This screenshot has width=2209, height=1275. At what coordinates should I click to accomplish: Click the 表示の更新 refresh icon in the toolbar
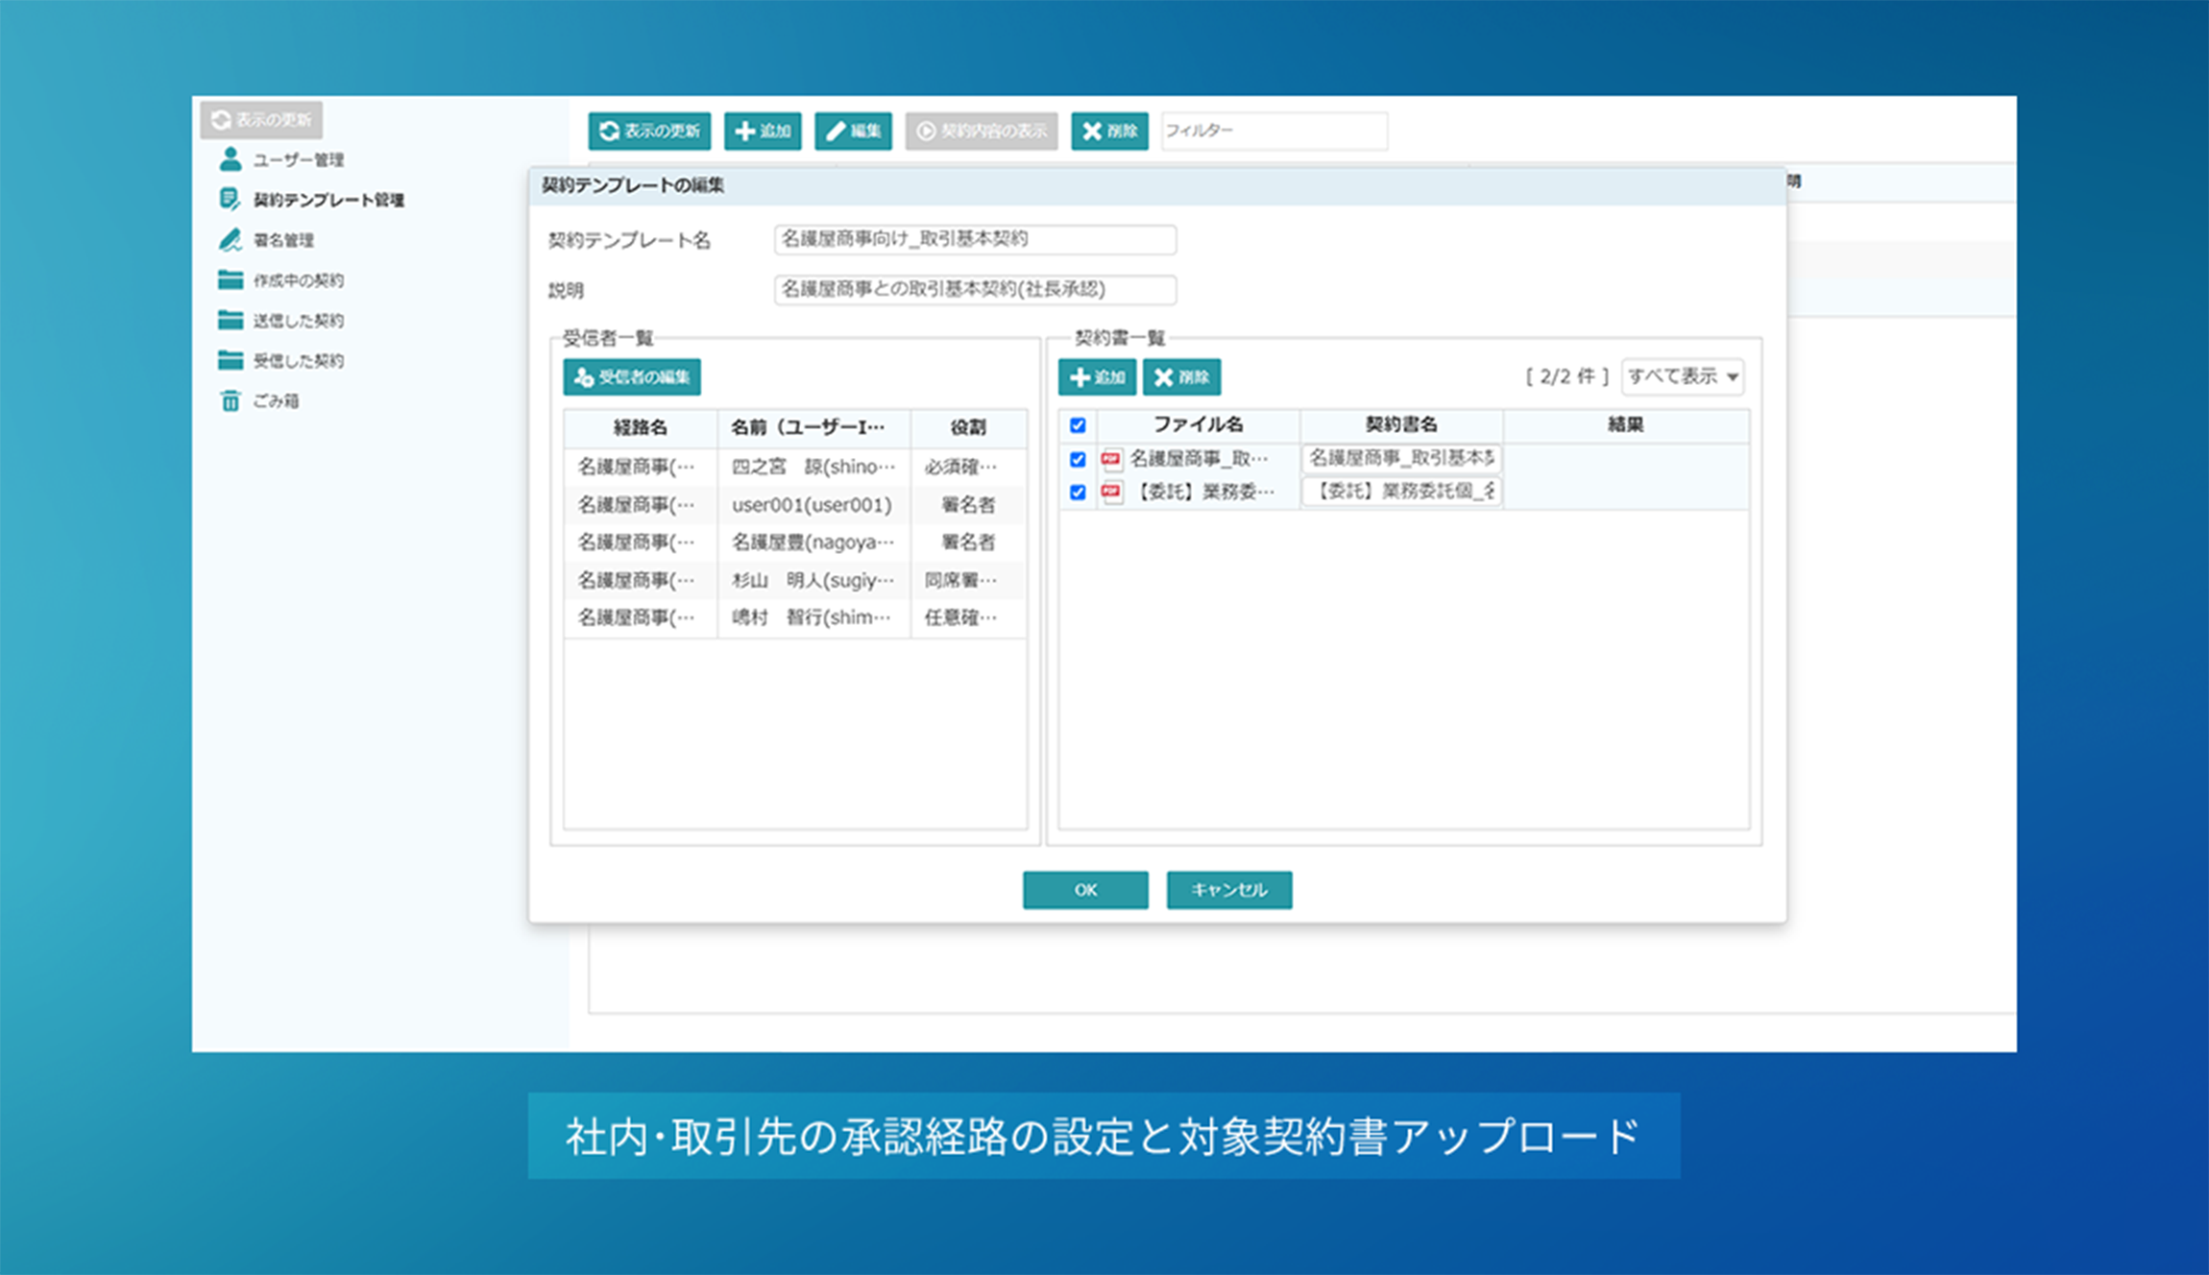[607, 132]
